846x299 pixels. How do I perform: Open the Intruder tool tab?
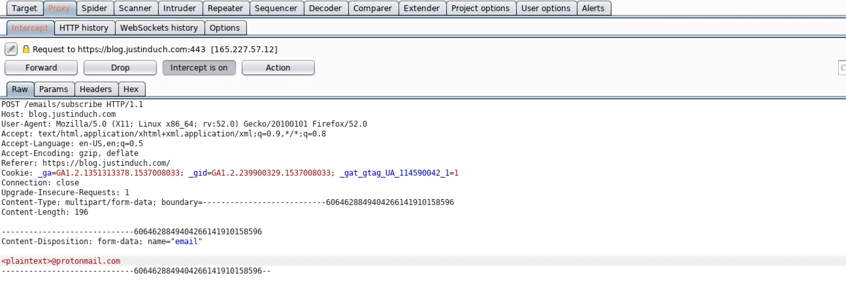point(179,8)
